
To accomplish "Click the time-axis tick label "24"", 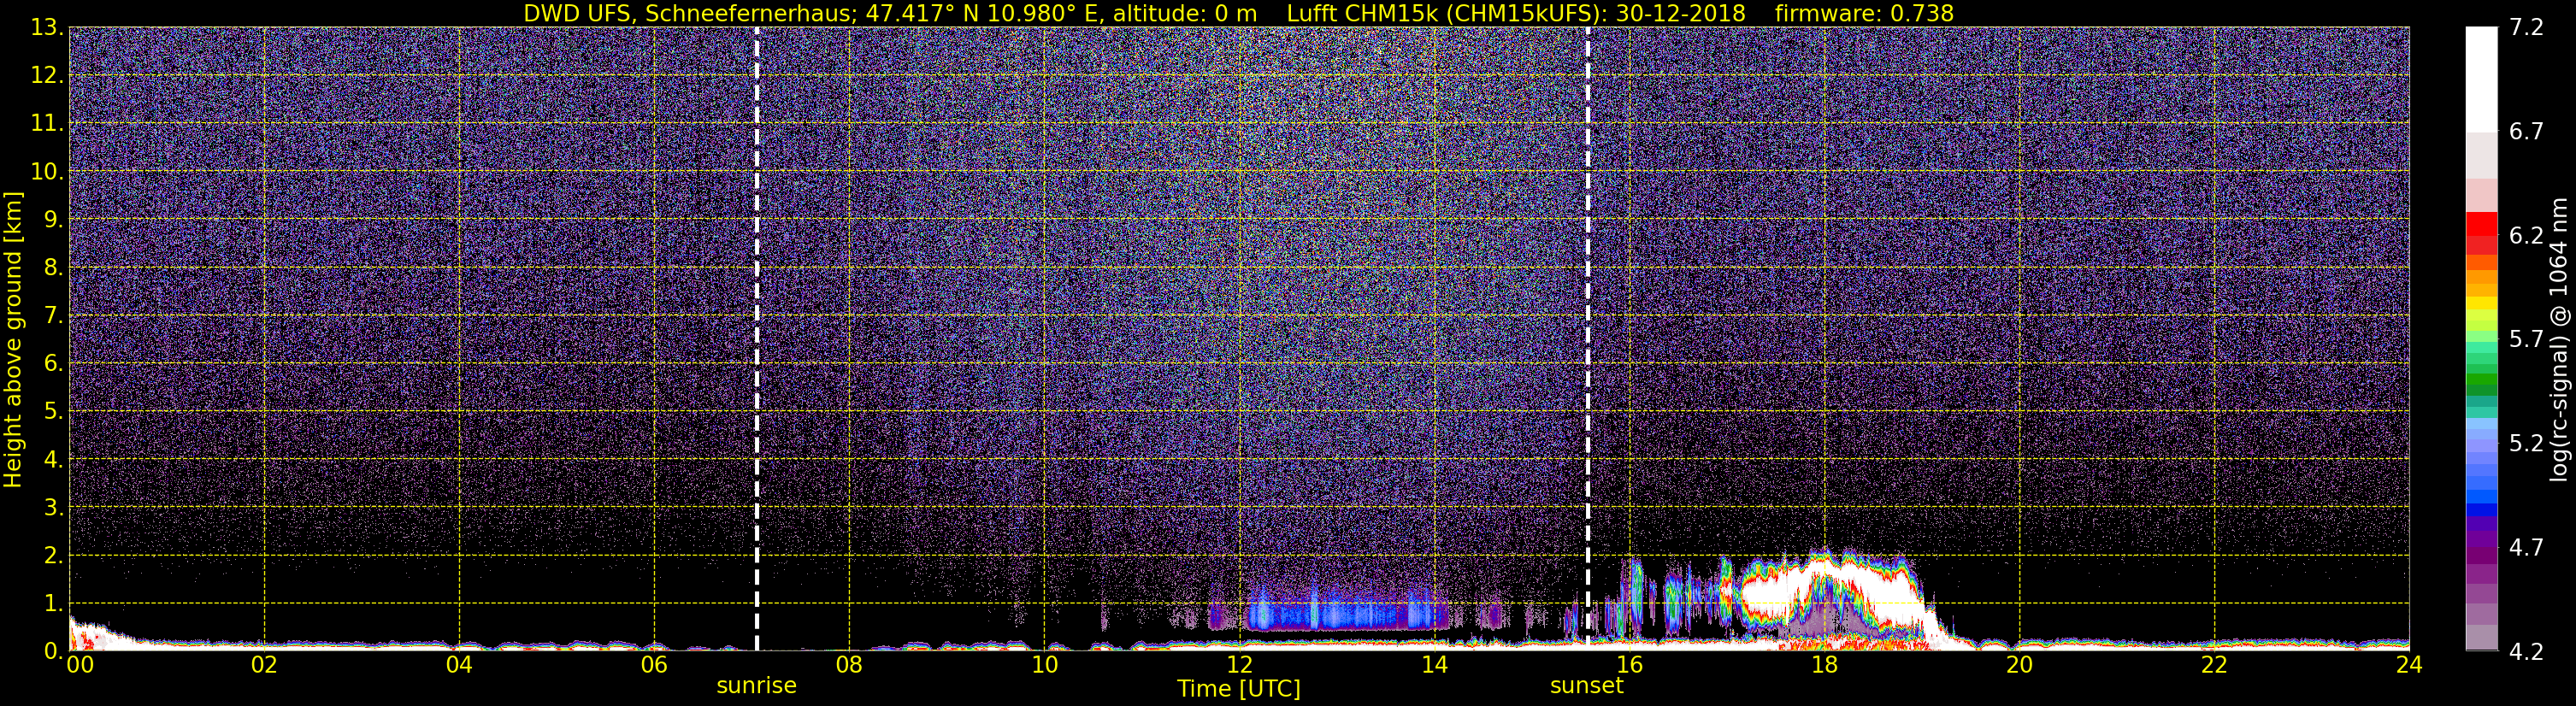I will [x=2409, y=666].
